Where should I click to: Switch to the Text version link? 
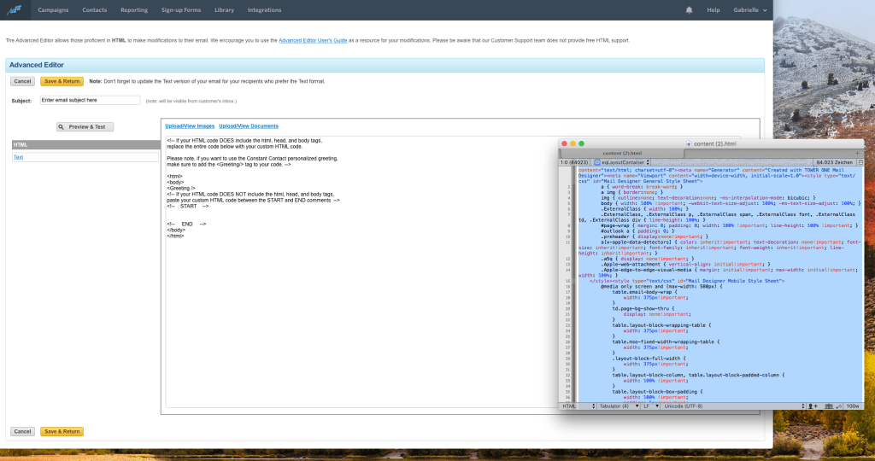click(19, 157)
